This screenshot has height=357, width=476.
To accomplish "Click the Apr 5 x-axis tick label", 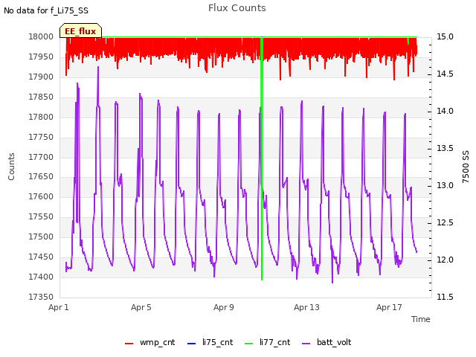I will click(x=141, y=307).
